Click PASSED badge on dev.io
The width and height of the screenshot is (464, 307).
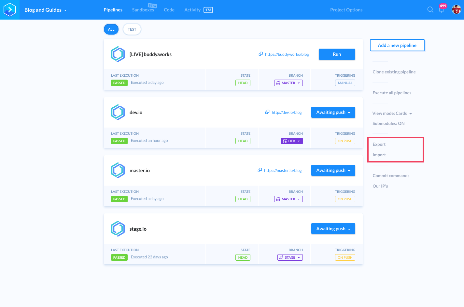coord(119,141)
